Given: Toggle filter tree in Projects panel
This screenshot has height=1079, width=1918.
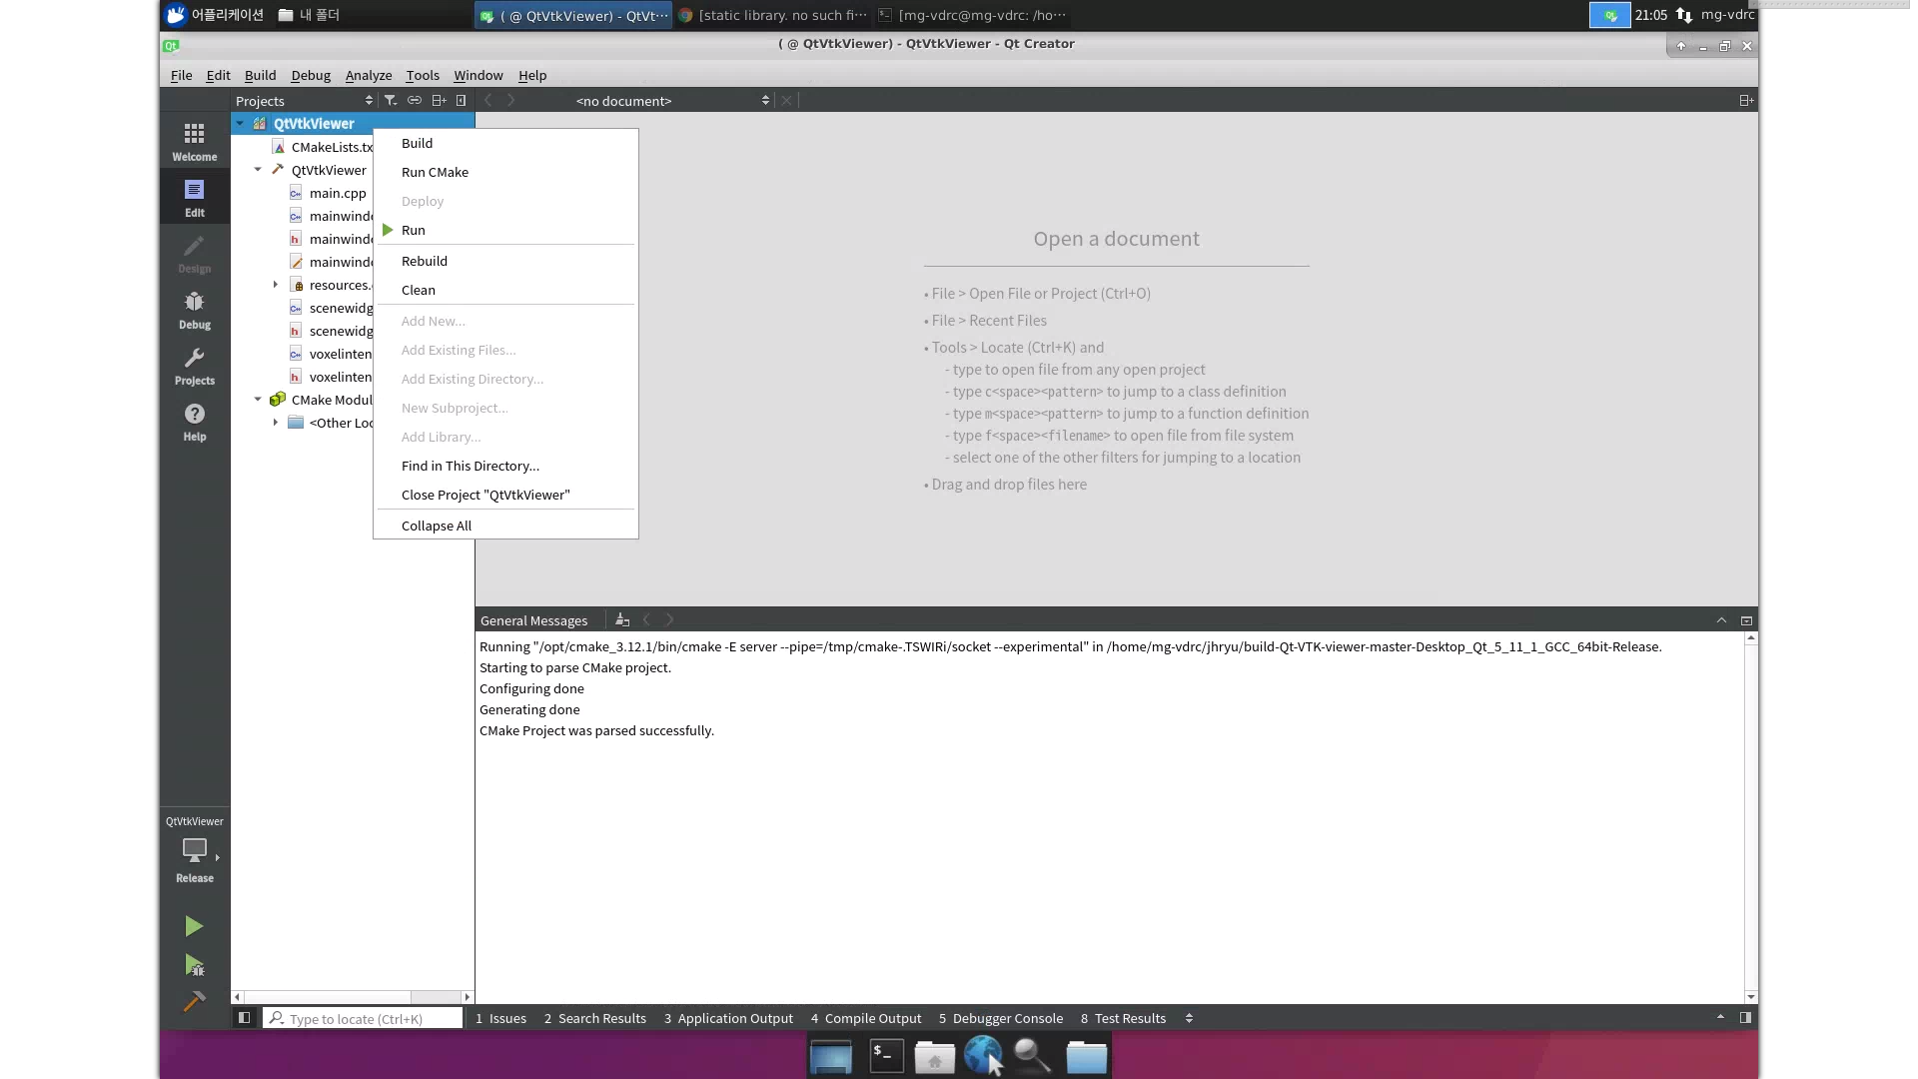Looking at the screenshot, I should click(391, 100).
